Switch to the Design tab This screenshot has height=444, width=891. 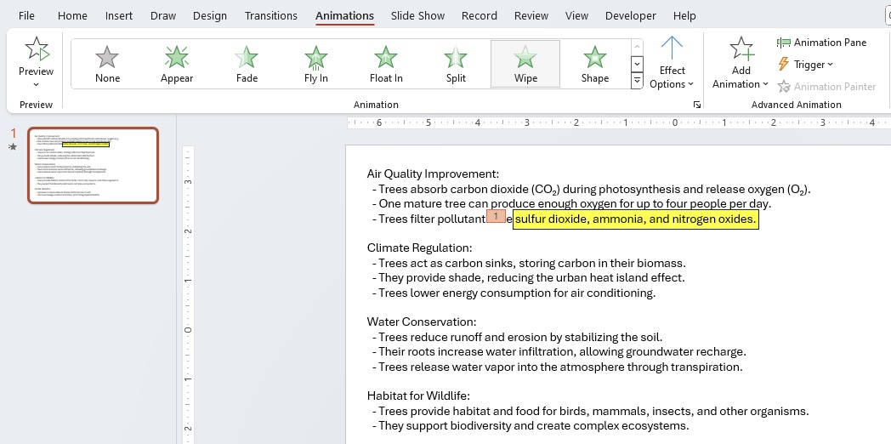(210, 16)
